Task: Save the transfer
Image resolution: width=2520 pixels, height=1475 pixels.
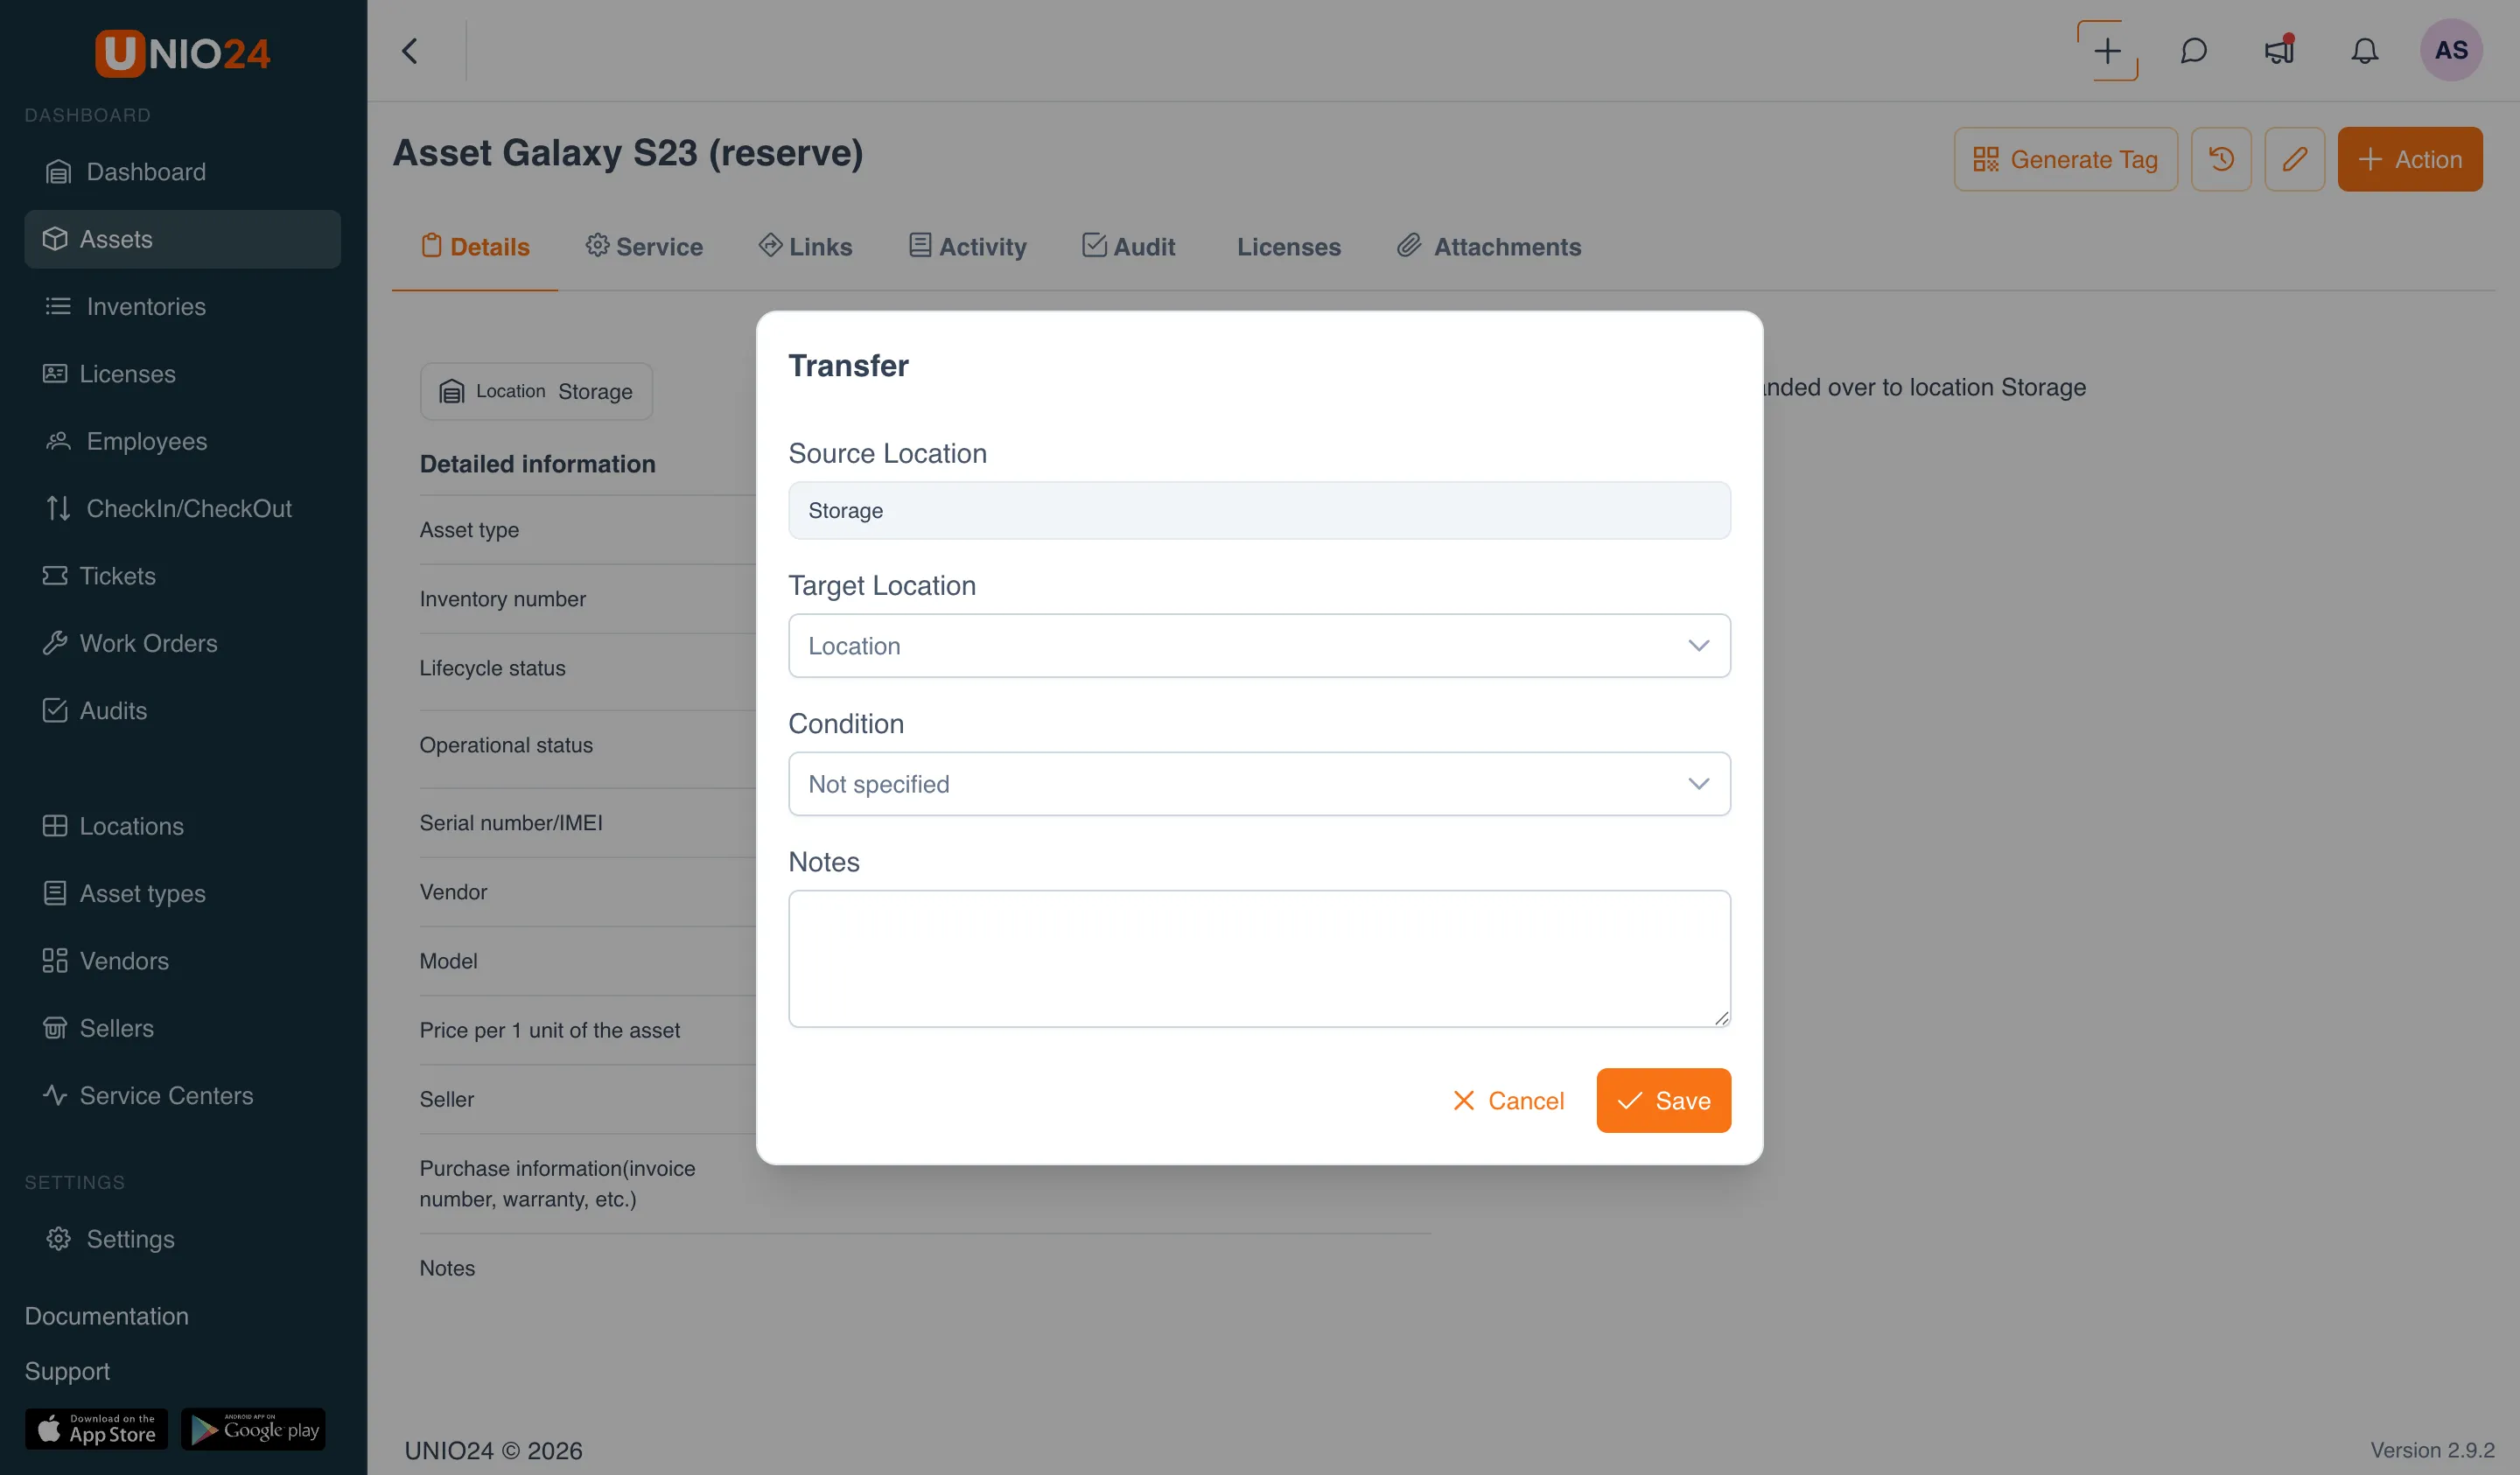Action: point(1663,1101)
